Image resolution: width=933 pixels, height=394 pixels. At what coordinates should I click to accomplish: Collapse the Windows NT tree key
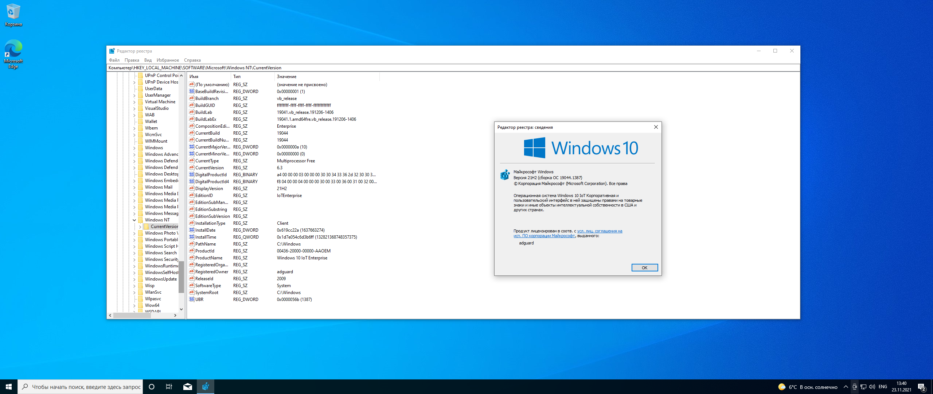pos(134,220)
